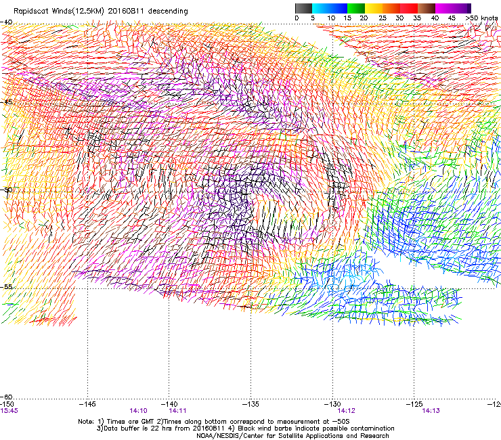Pick the cyan-blue 5-15 knots legend band
This screenshot has width=501, height=440.
(x=330, y=8)
